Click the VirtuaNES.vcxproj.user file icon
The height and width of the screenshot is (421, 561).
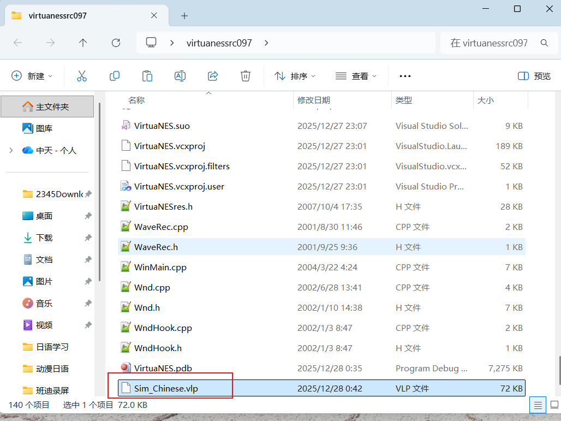tap(126, 186)
